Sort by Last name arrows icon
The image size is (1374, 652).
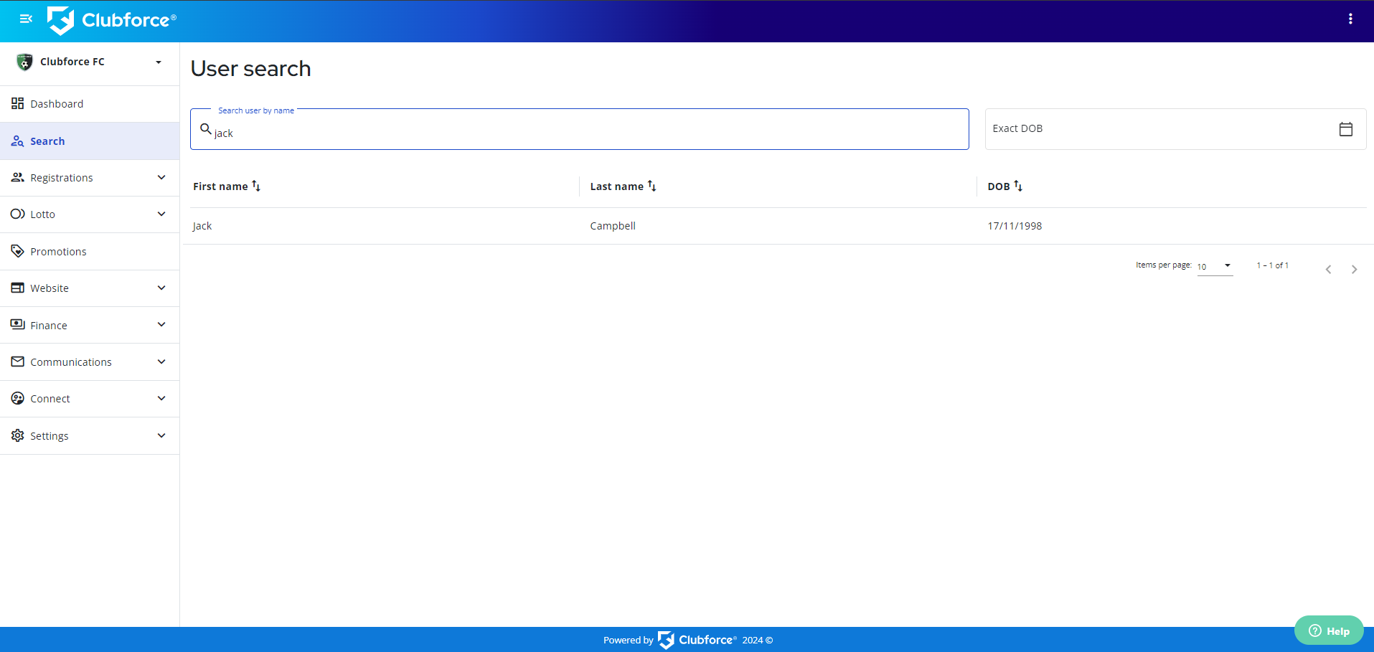tap(651, 186)
